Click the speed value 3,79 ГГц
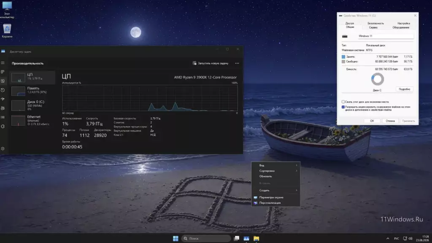Viewport: 432px width, 243px height. pyautogui.click(x=94, y=124)
